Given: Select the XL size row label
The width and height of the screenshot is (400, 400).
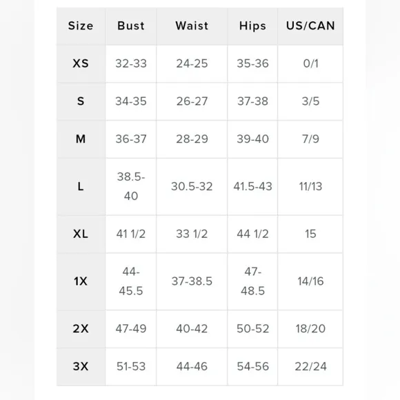Looking at the screenshot, I should pos(81,234).
